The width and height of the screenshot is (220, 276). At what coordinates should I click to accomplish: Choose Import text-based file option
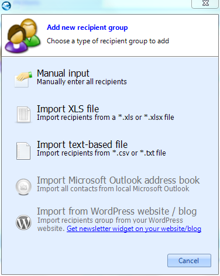point(82,144)
